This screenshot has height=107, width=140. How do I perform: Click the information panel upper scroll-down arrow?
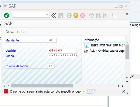(x=127, y=42)
